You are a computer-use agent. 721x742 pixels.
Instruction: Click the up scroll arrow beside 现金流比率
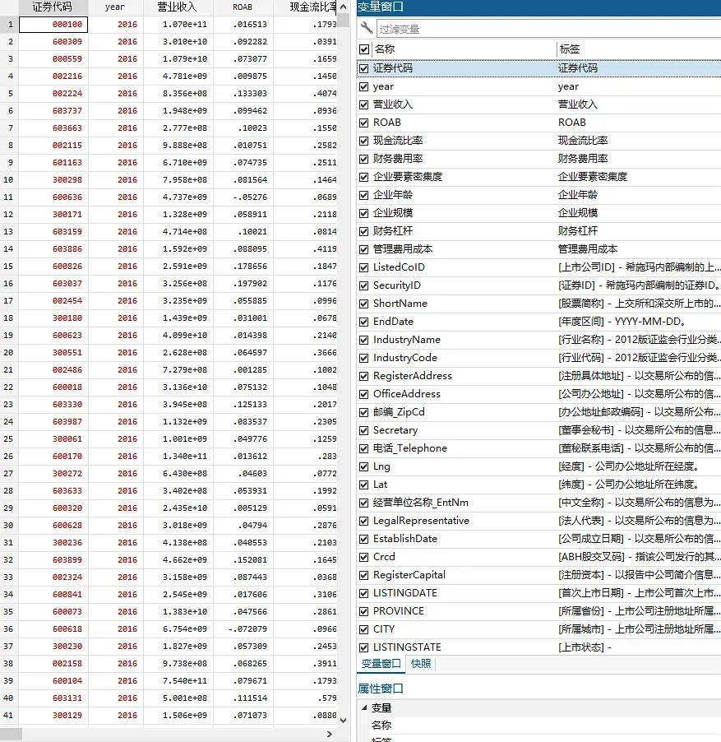343,7
